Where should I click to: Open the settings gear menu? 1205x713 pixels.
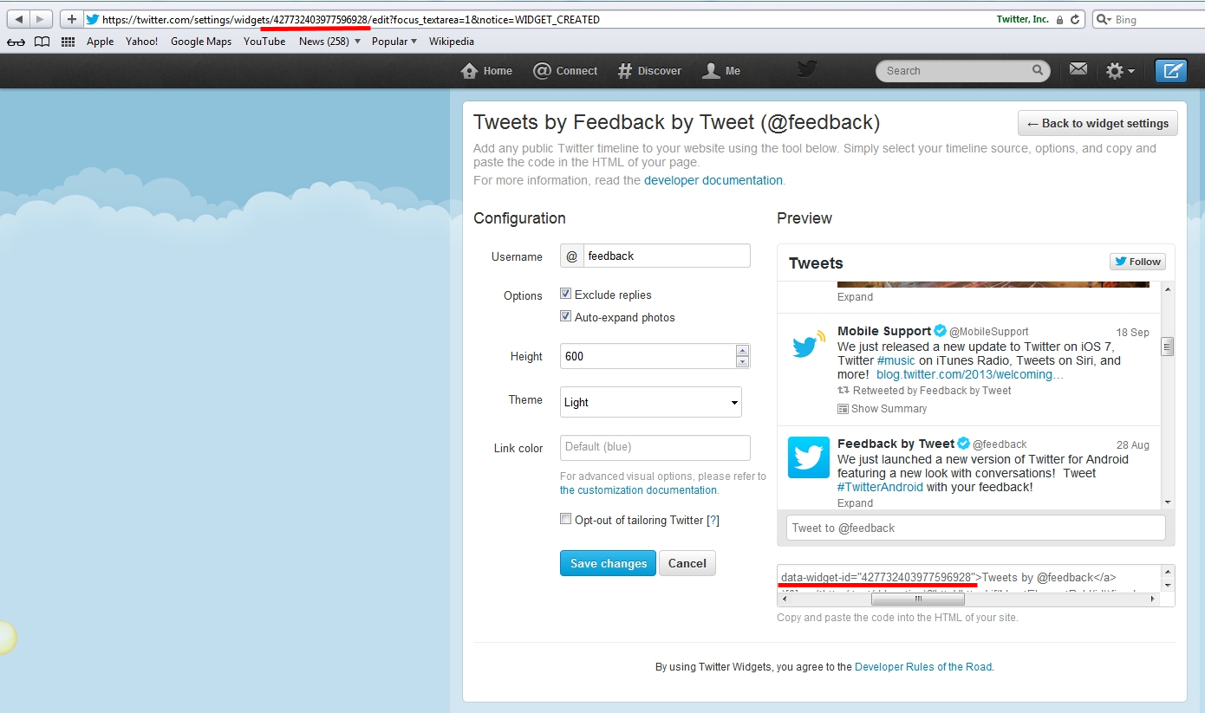click(x=1119, y=71)
